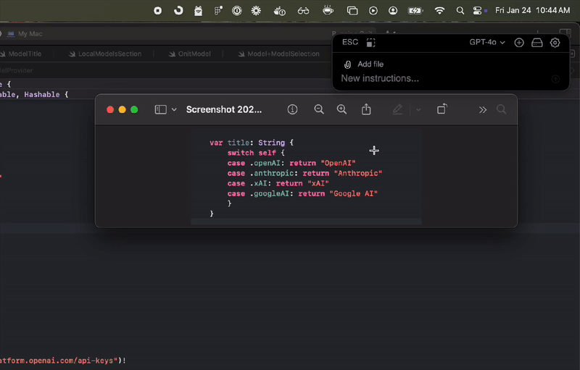580x370 pixels.
Task: Open the GPT-4o model dropdown
Action: coord(487,43)
